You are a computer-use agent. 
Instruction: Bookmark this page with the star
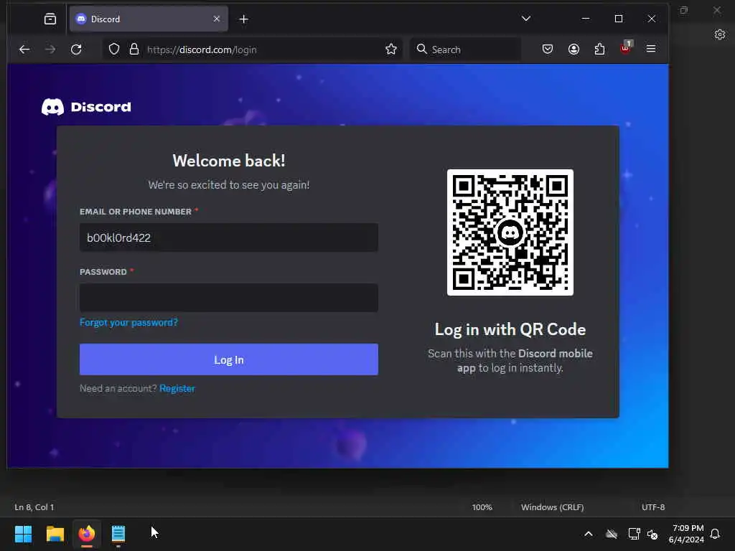(x=391, y=50)
